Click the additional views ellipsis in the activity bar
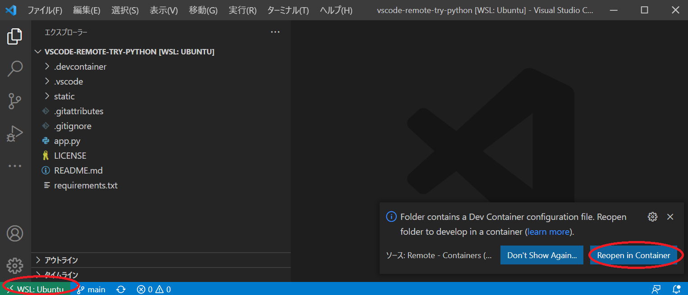 pos(15,165)
